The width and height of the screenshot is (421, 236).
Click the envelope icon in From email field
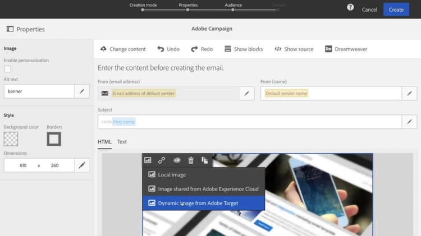(105, 93)
